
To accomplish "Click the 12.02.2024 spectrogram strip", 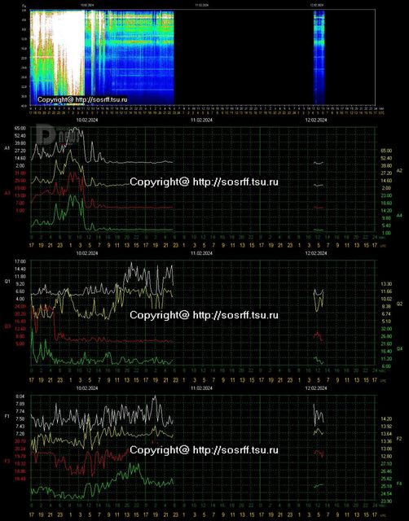I will [x=319, y=57].
